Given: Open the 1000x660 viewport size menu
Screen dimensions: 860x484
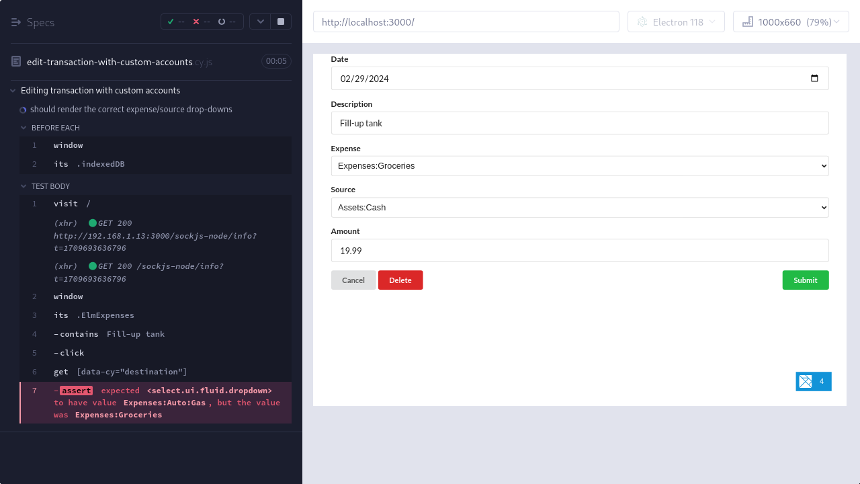Looking at the screenshot, I should [791, 21].
